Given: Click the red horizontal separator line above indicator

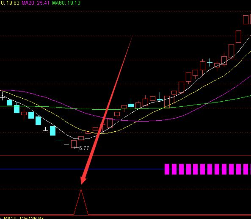Looking at the screenshot, I should tap(125, 155).
